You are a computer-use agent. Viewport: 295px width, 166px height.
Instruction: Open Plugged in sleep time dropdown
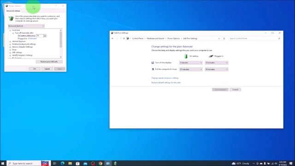[217, 69]
